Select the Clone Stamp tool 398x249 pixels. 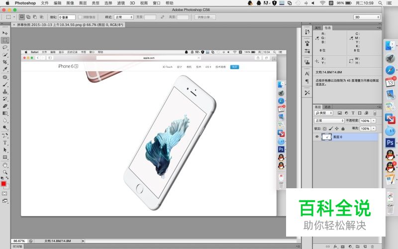click(x=5, y=92)
